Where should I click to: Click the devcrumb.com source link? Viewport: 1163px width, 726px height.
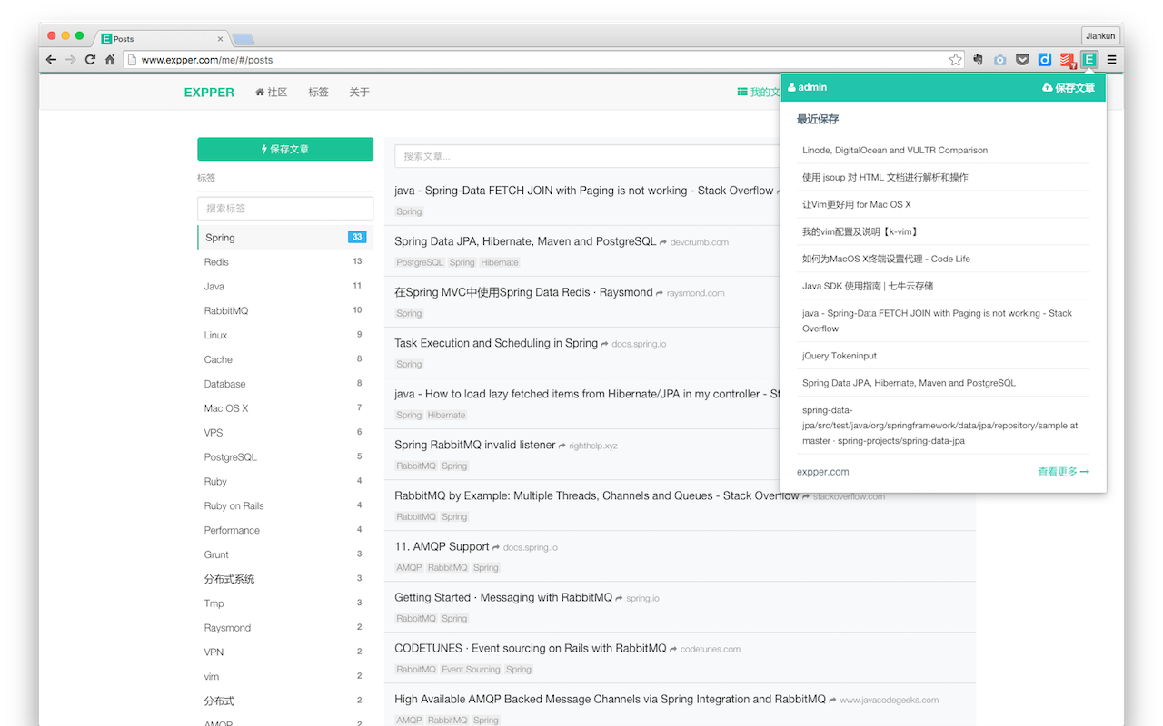click(x=699, y=242)
